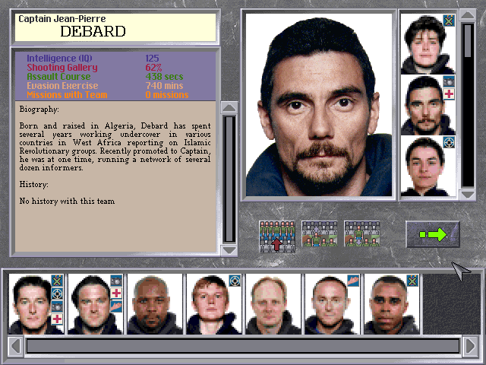The image size is (486, 365).
Task: Click crosshair skill icon on lowest candidate thumbnail
Action: (449, 142)
